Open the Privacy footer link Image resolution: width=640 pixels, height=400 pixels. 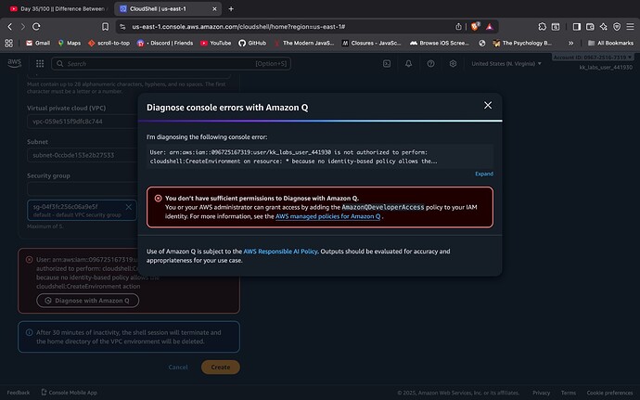[541, 393]
